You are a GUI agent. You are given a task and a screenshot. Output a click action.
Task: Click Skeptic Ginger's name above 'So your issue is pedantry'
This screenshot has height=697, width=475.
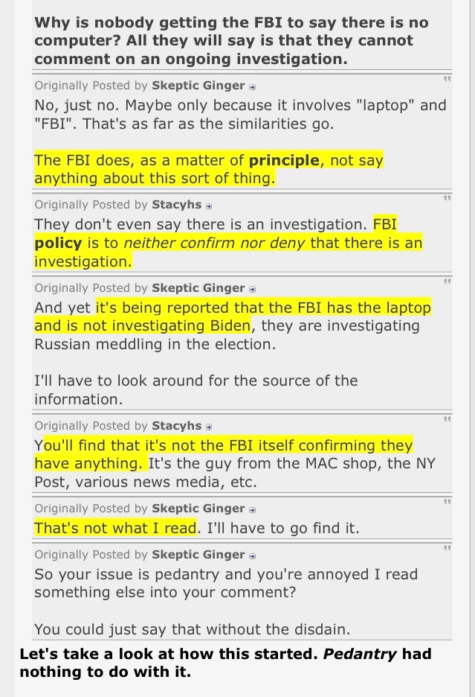point(198,555)
